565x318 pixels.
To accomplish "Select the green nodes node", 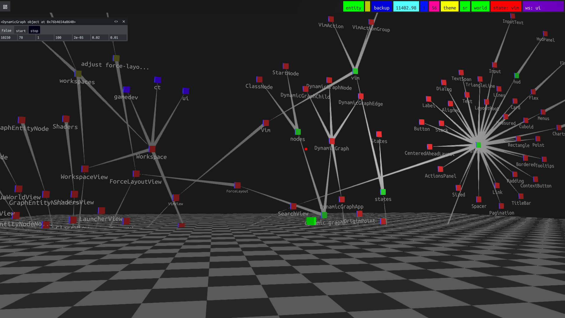I will [298, 131].
